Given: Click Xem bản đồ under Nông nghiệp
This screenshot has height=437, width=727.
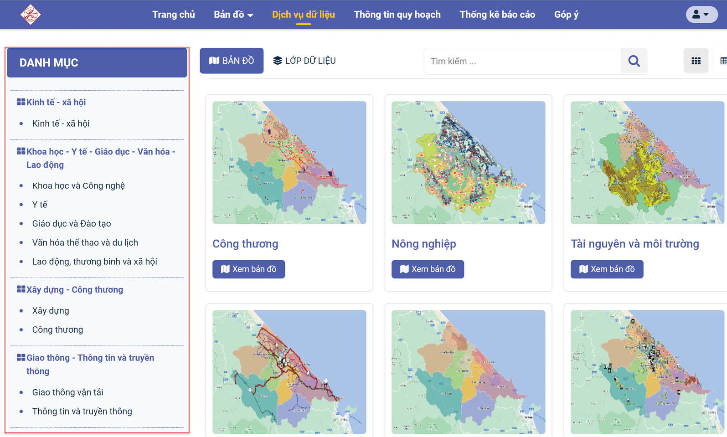Looking at the screenshot, I should [x=428, y=269].
